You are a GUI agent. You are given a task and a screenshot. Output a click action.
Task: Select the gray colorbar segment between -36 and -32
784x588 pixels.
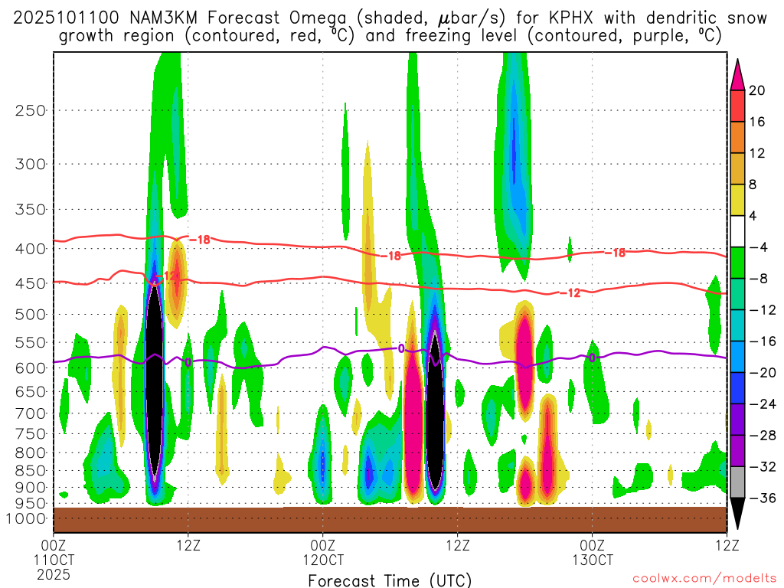(x=737, y=482)
